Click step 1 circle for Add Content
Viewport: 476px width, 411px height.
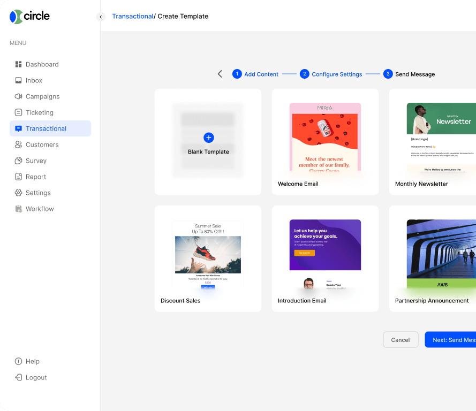[x=237, y=74]
